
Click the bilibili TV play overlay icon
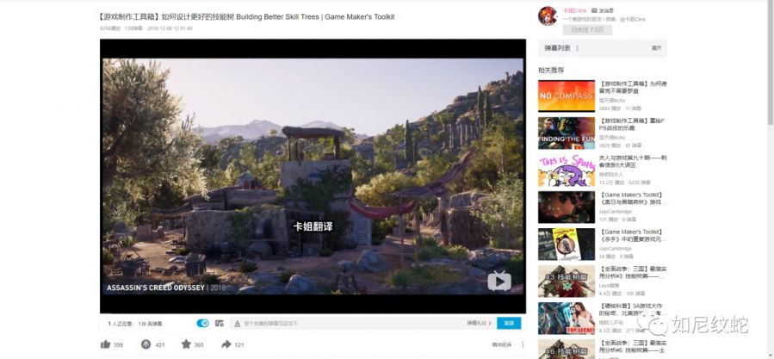tap(499, 281)
